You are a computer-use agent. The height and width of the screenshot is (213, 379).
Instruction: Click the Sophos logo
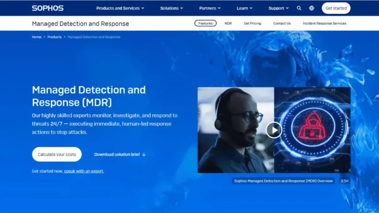coord(48,8)
